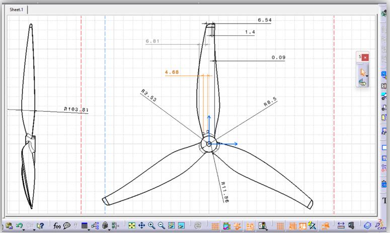
Task: Click the green crossed-out constraint icon
Action: [x=312, y=225]
